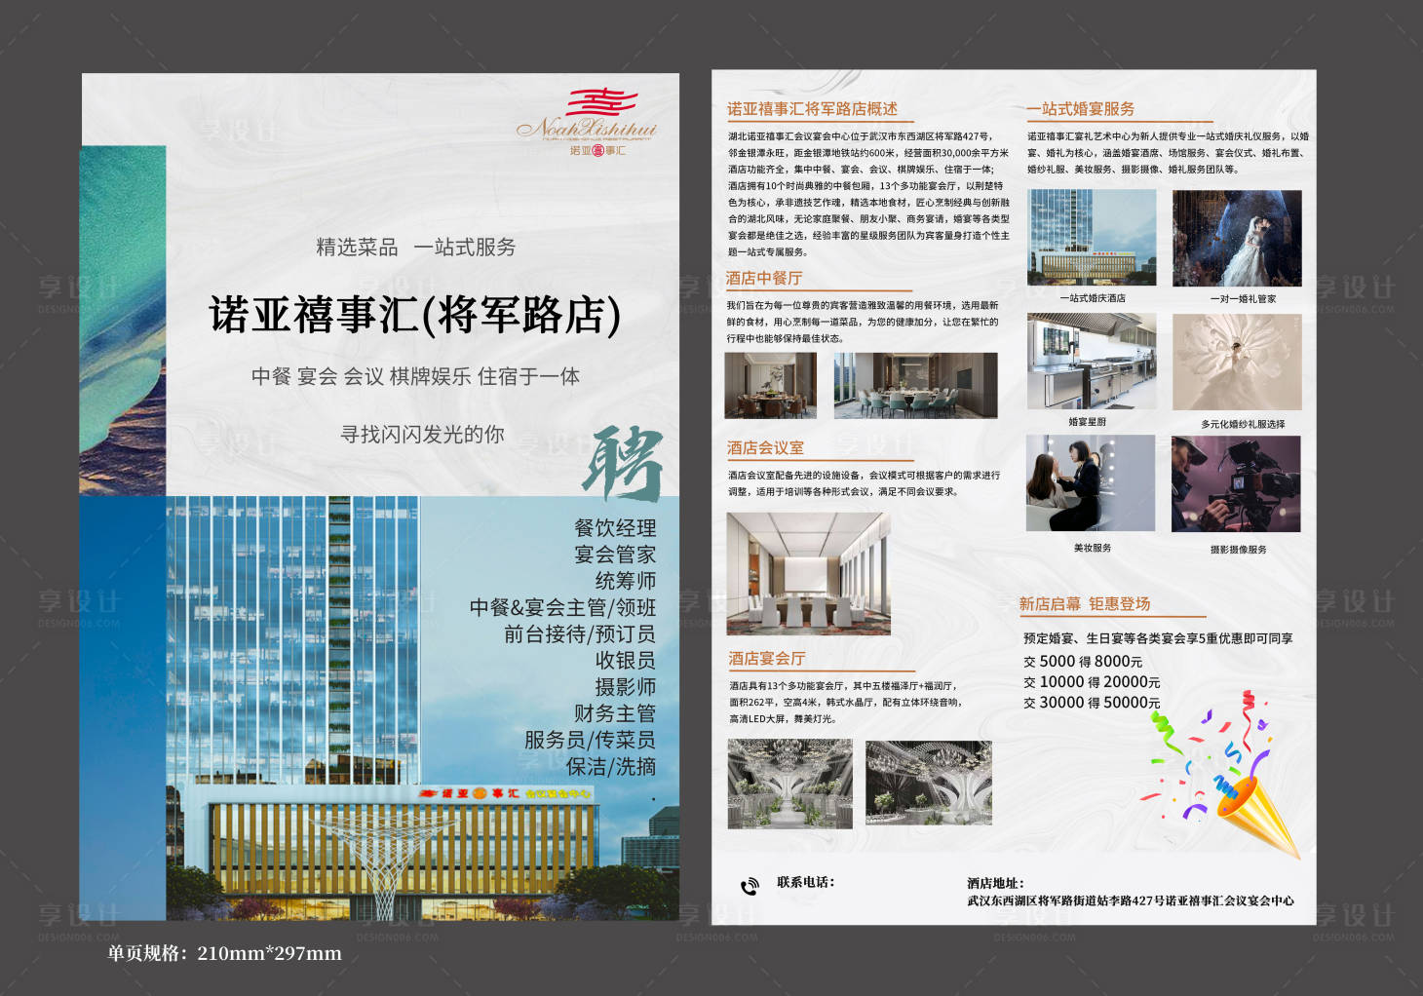The image size is (1423, 996).
Task: Click the NoahXishihui red logo on the front page
Action: [587, 123]
